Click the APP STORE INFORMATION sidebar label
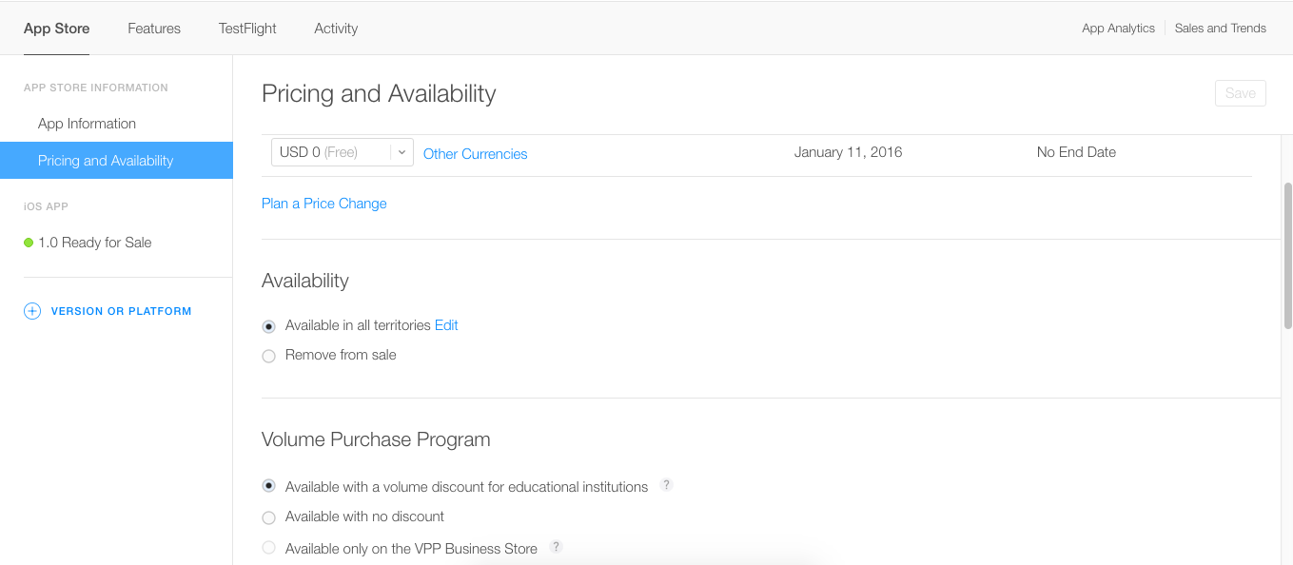The width and height of the screenshot is (1293, 565). point(96,88)
